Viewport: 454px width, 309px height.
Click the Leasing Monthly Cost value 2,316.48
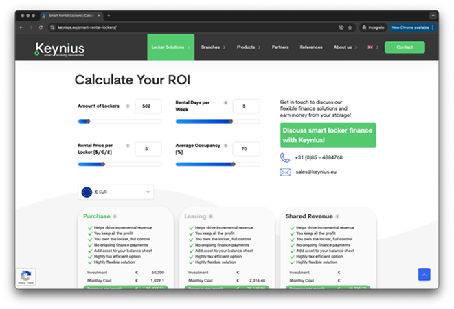(257, 281)
